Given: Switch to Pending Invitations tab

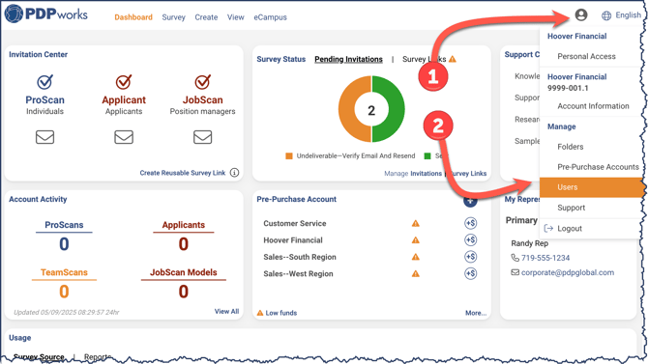Looking at the screenshot, I should 348,59.
